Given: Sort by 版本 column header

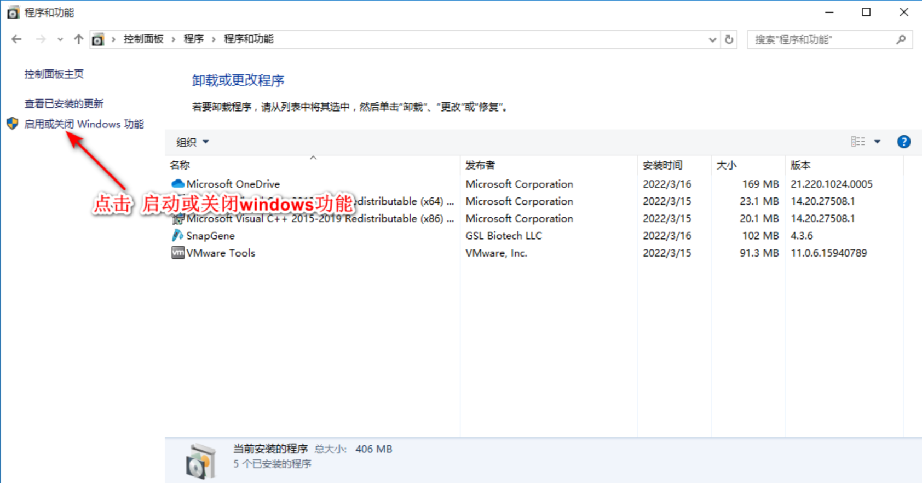Looking at the screenshot, I should pyautogui.click(x=844, y=165).
